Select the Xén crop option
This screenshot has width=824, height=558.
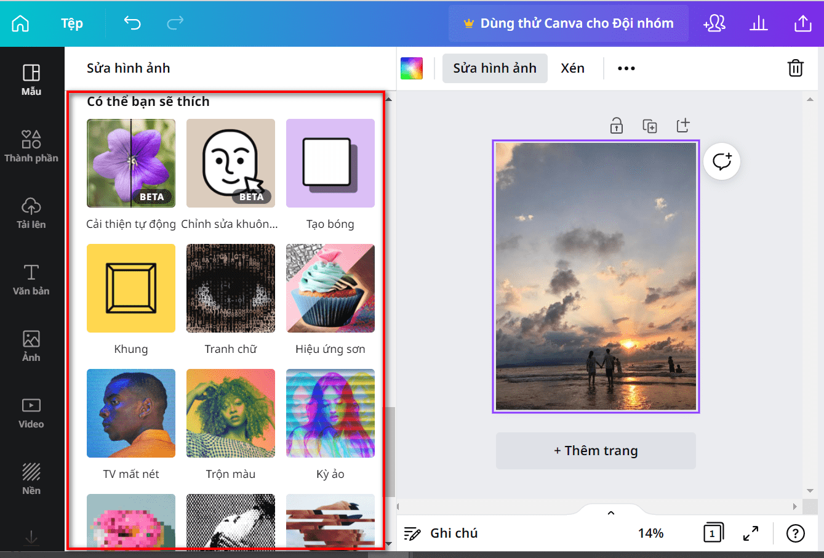[573, 68]
